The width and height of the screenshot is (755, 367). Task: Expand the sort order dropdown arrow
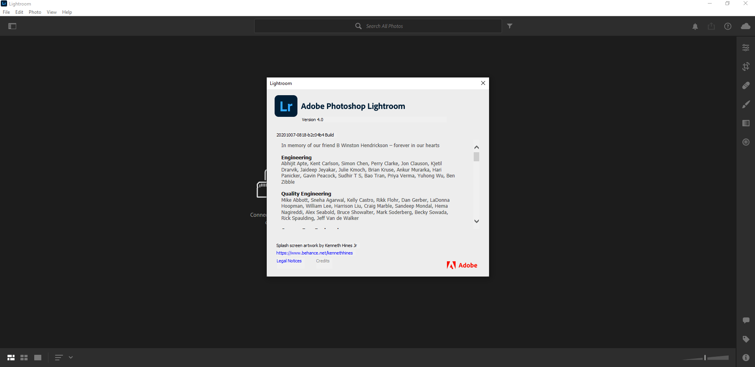71,358
